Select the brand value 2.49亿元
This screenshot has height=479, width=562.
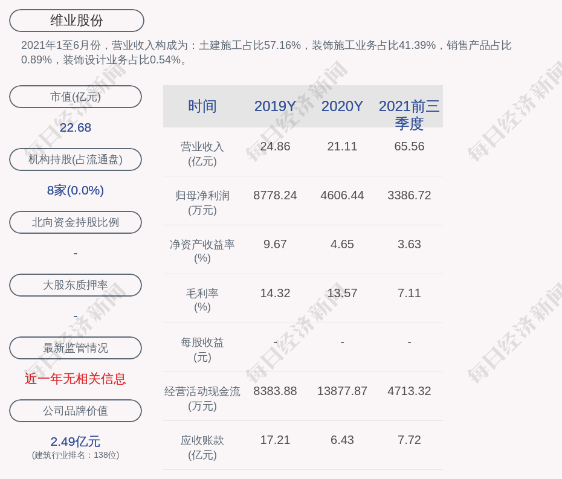76,442
